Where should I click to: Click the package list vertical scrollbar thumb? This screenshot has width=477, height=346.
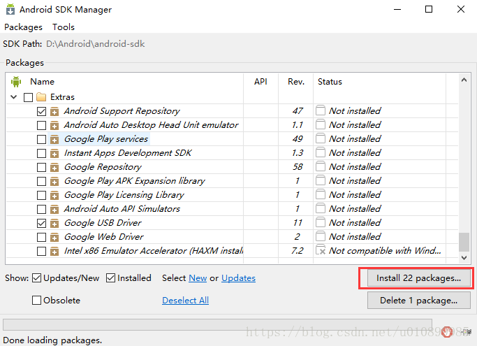(x=463, y=241)
